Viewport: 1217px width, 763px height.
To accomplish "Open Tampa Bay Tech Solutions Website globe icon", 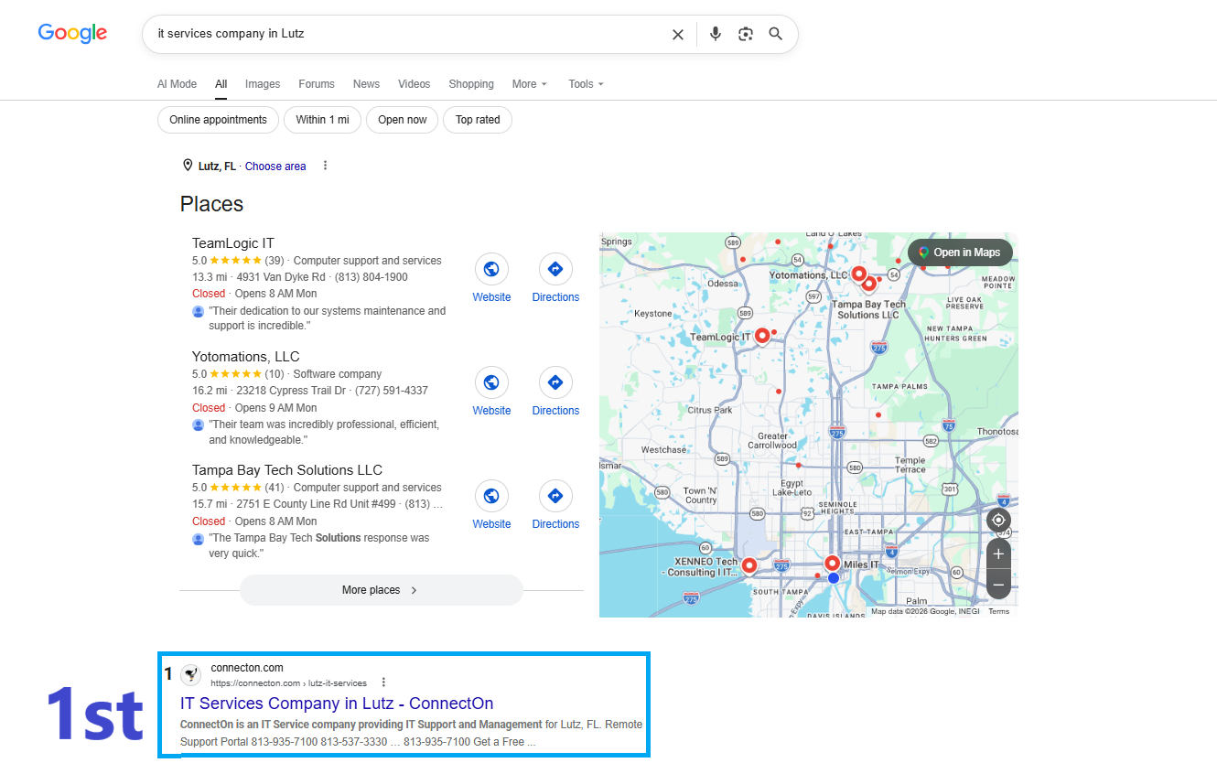I will click(491, 496).
